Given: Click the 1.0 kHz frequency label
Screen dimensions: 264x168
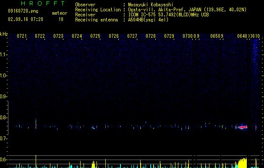Looking at the screenshot, I should 3,76.
